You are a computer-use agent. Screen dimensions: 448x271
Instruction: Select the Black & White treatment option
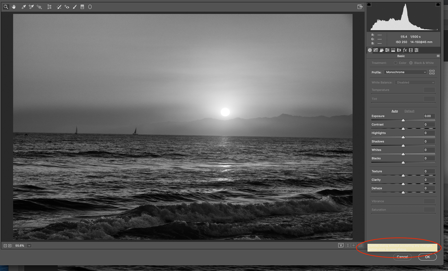click(x=411, y=63)
